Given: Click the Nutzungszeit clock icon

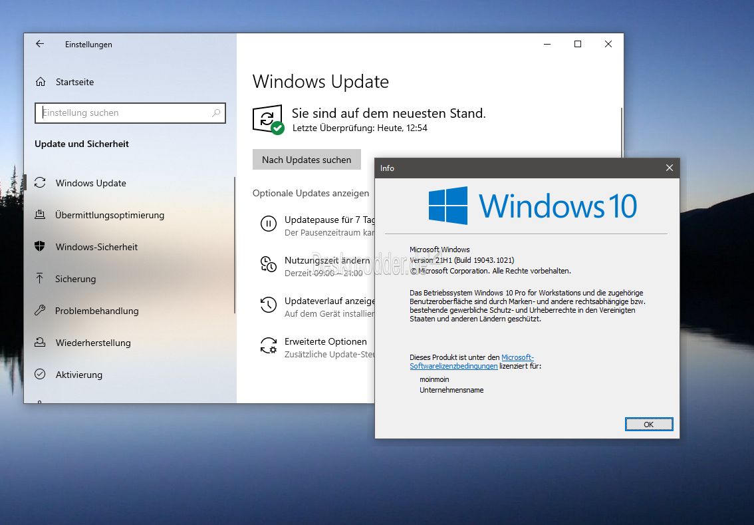Looking at the screenshot, I should pyautogui.click(x=269, y=264).
